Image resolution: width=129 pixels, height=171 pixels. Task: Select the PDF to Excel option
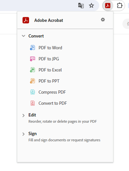50,70
